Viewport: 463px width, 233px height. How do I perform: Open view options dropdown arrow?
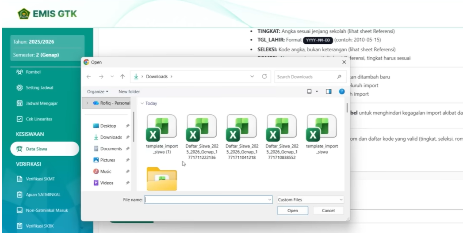point(317,92)
